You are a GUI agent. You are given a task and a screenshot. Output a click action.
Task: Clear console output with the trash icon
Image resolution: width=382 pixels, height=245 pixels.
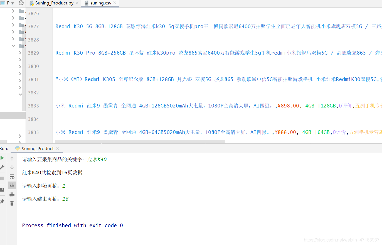tap(12, 204)
